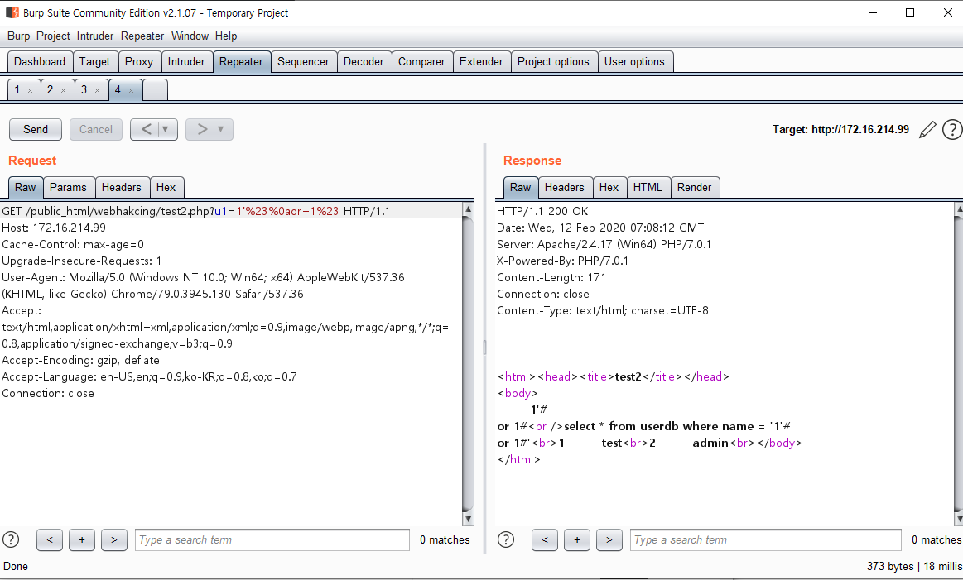Image resolution: width=963 pixels, height=580 pixels.
Task: Click the plus button in response search bar
Action: click(576, 539)
